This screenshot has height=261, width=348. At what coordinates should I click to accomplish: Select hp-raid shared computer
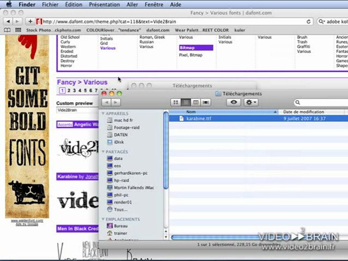tap(121, 181)
